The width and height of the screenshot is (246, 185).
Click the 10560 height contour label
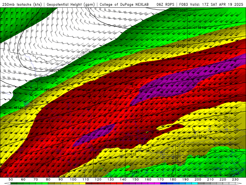[128, 137]
